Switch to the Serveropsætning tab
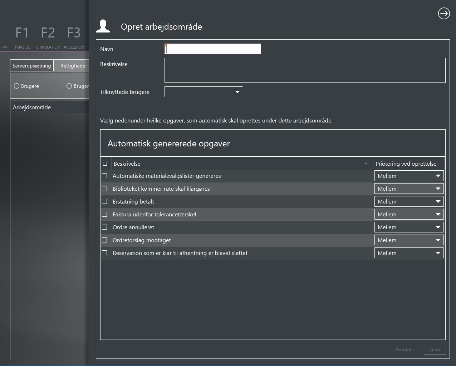This screenshot has height=366, width=456. pyautogui.click(x=31, y=66)
